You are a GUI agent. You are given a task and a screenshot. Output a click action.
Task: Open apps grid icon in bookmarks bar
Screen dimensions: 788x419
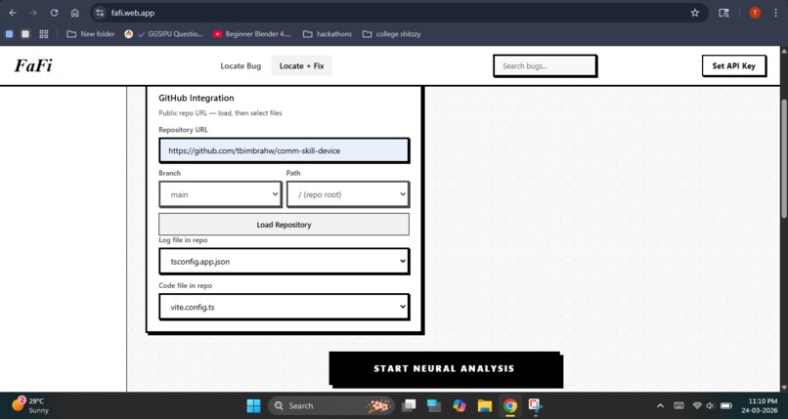44,34
